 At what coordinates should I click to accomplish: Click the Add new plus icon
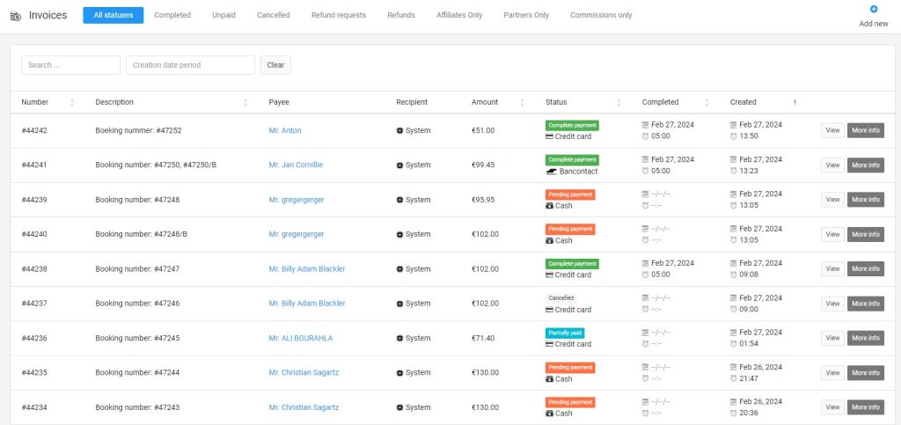coord(874,9)
